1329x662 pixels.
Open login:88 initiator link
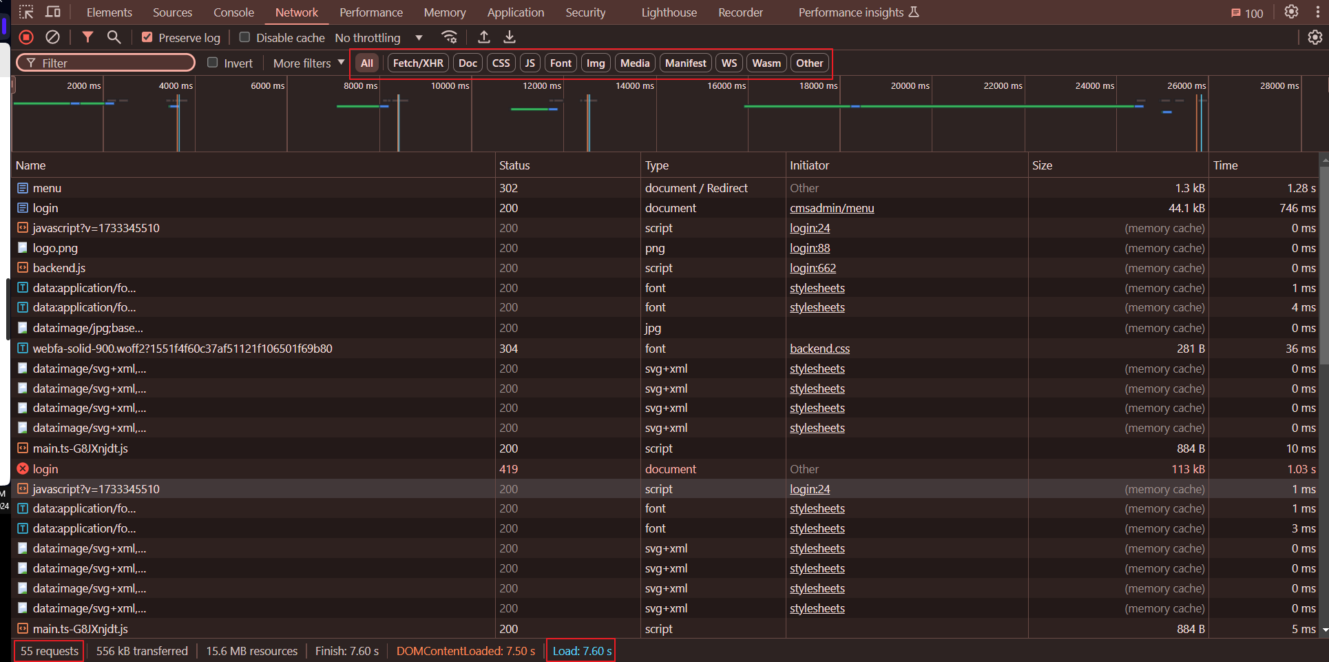click(x=810, y=248)
